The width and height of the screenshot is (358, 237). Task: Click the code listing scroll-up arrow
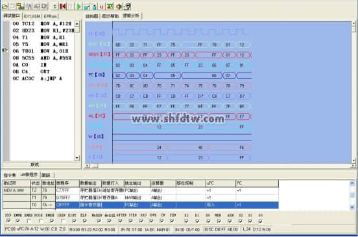click(77, 24)
